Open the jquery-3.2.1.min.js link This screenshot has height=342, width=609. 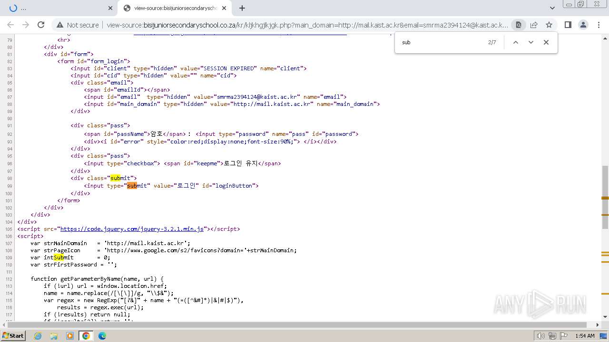132,229
